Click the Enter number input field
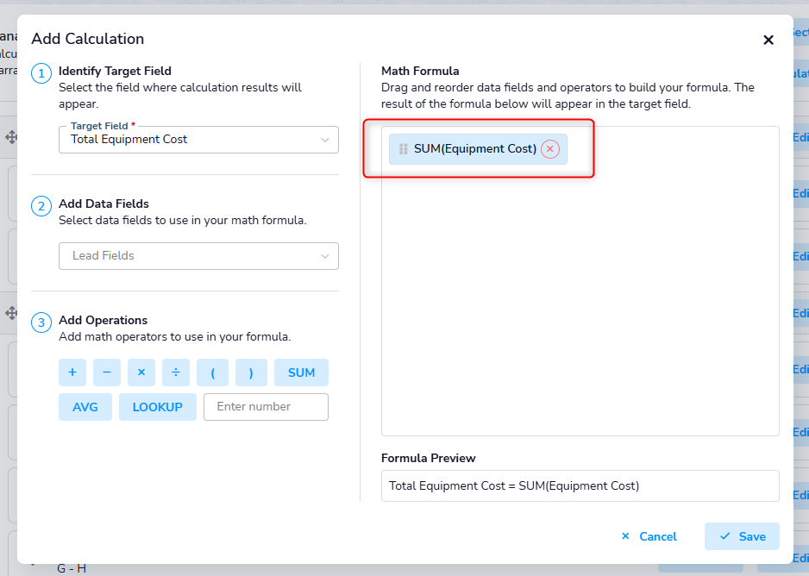The width and height of the screenshot is (809, 576). [x=266, y=407]
